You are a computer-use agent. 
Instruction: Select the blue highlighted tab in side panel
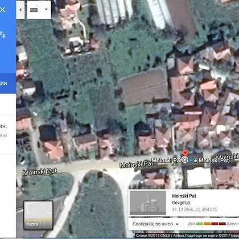point(8,83)
